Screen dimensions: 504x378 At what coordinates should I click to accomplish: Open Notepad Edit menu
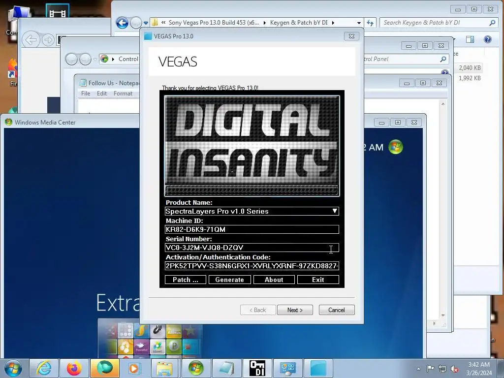(x=101, y=94)
